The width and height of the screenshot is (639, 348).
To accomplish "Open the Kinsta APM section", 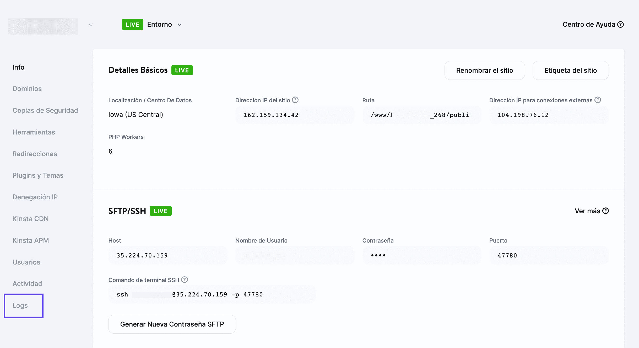I will click(31, 240).
